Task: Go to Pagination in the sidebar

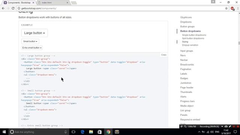Action: click(x=186, y=69)
